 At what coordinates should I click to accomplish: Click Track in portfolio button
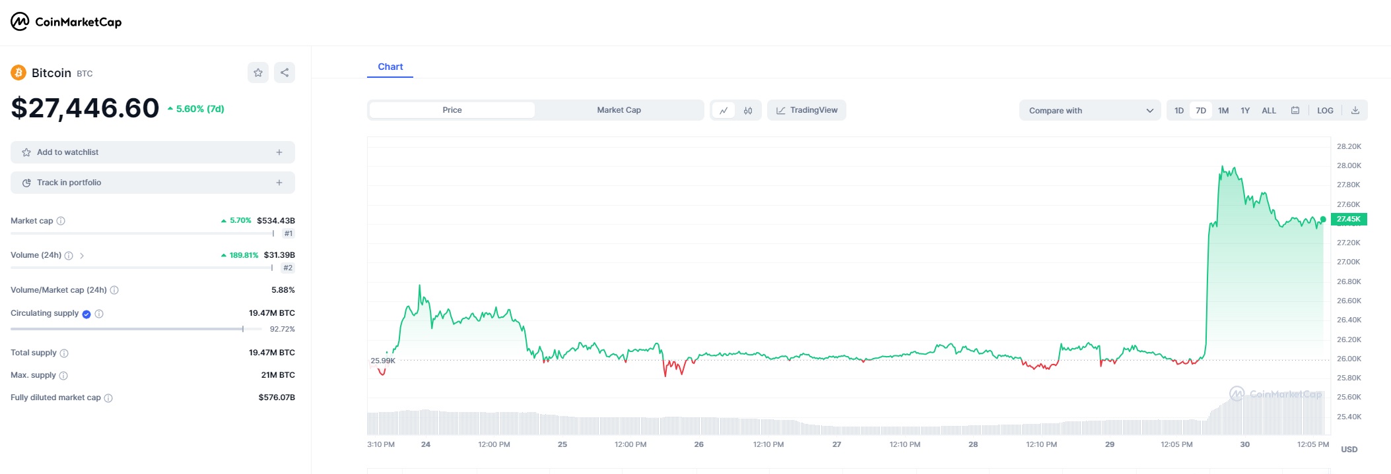[153, 183]
